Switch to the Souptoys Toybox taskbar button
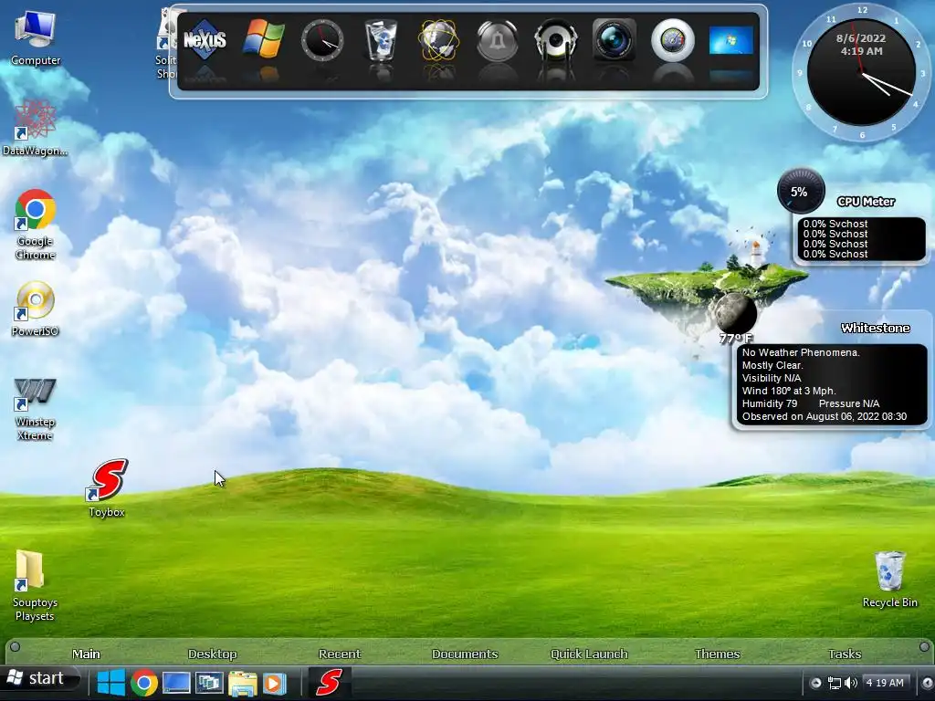This screenshot has width=935, height=701. click(329, 683)
